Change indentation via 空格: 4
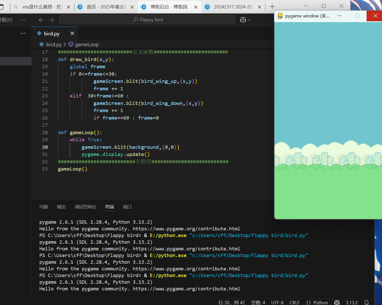The height and width of the screenshot is (305, 382). click(258, 302)
